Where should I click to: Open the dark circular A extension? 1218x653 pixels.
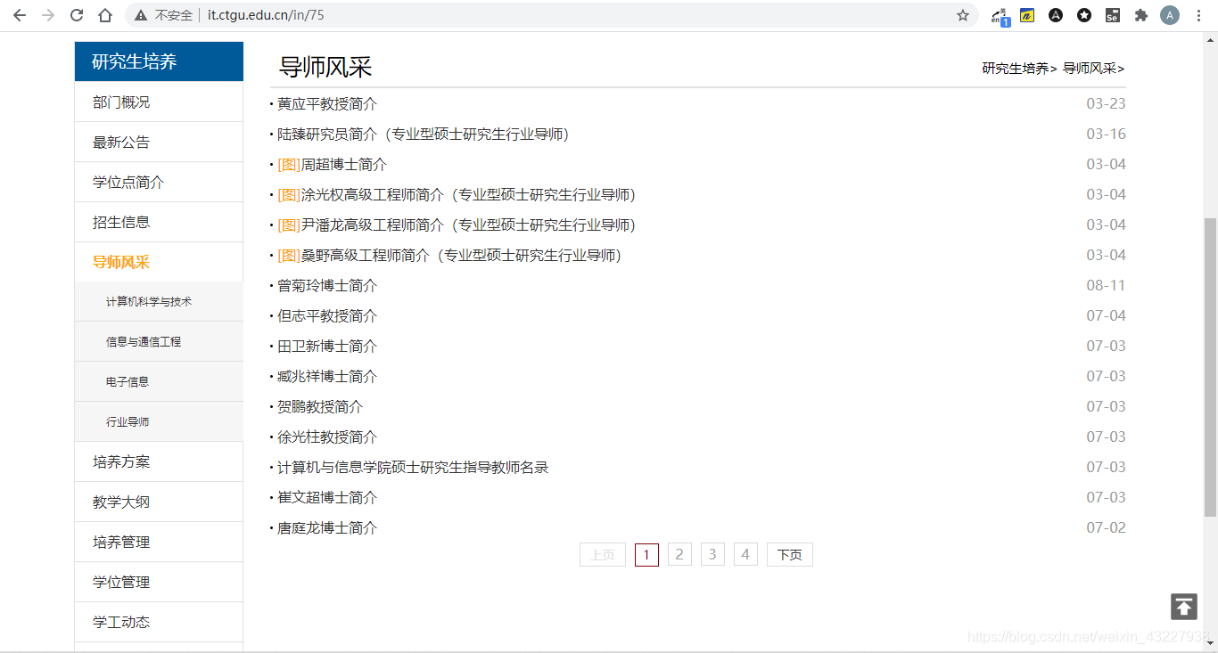[1056, 15]
